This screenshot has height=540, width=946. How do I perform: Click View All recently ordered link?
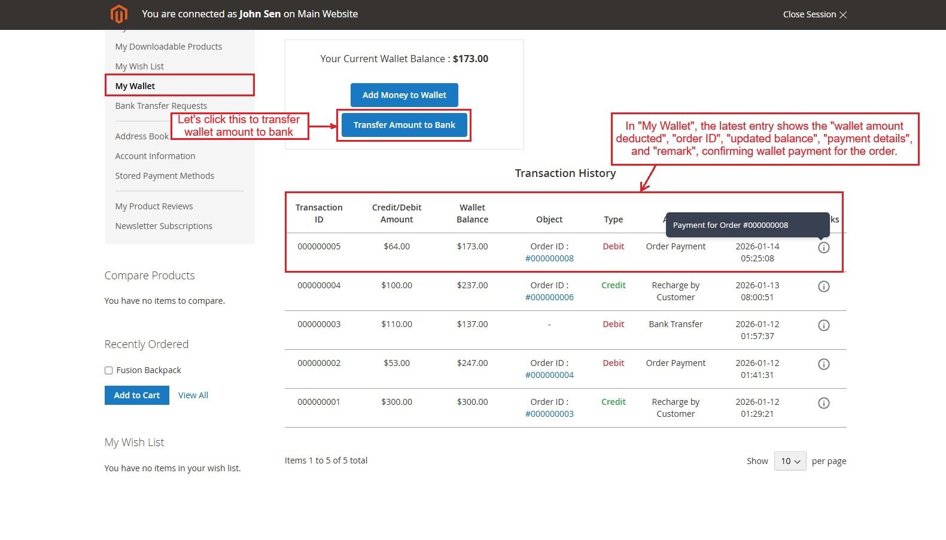[193, 395]
